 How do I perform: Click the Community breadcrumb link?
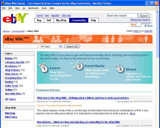pyautogui.click(x=18, y=31)
